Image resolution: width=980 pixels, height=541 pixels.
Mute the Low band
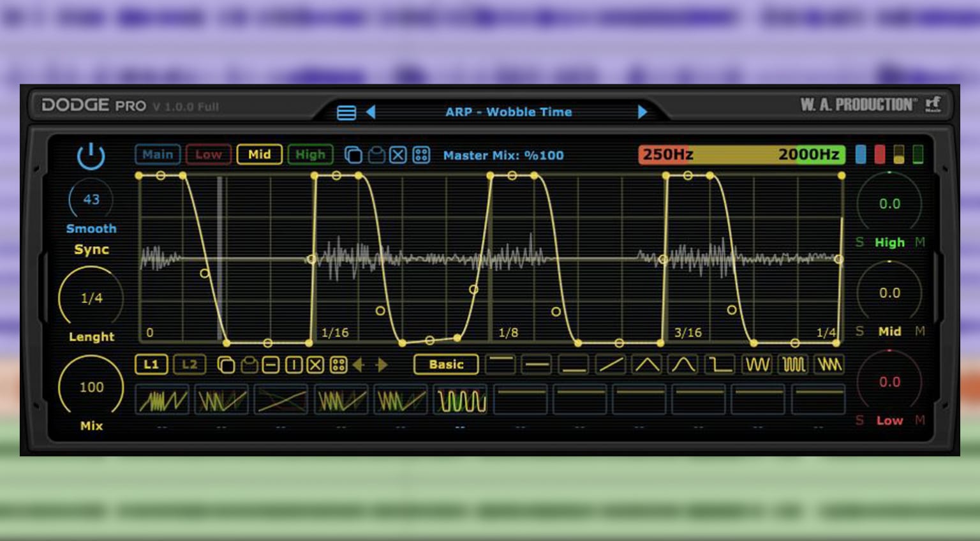(x=919, y=420)
